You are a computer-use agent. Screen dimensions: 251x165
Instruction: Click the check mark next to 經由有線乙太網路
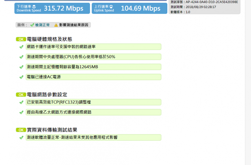(22, 112)
